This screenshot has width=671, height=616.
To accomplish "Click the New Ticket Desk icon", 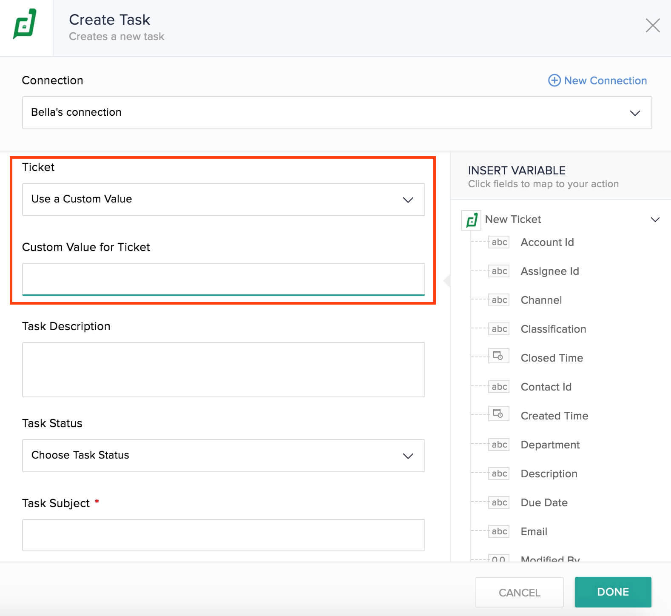I will (x=471, y=220).
